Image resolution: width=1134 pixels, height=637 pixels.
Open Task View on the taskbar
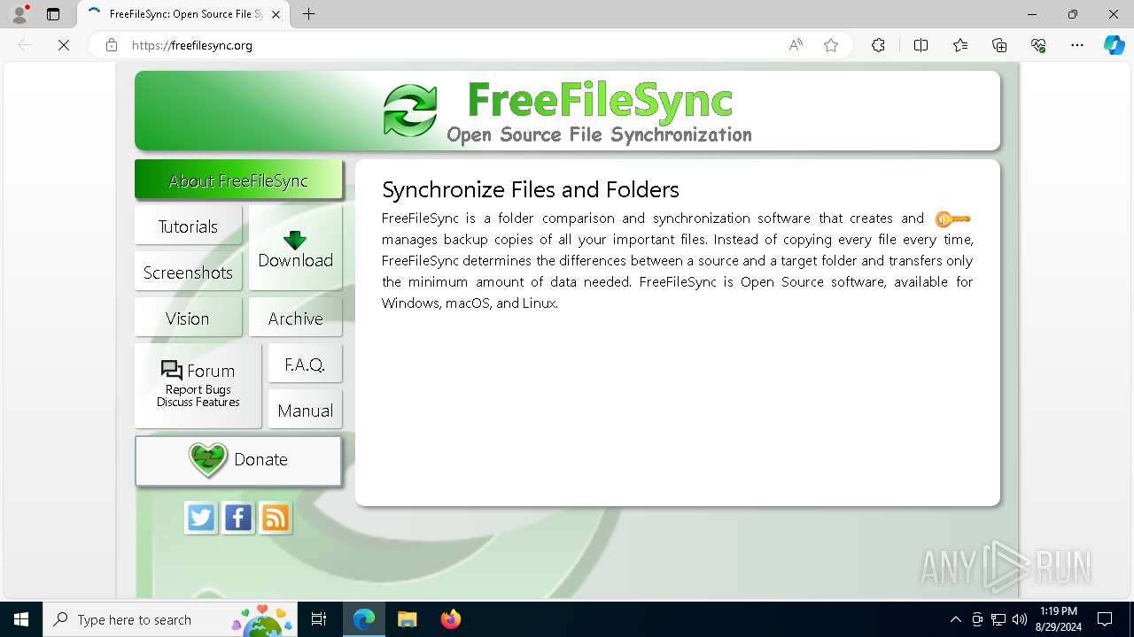click(x=319, y=619)
